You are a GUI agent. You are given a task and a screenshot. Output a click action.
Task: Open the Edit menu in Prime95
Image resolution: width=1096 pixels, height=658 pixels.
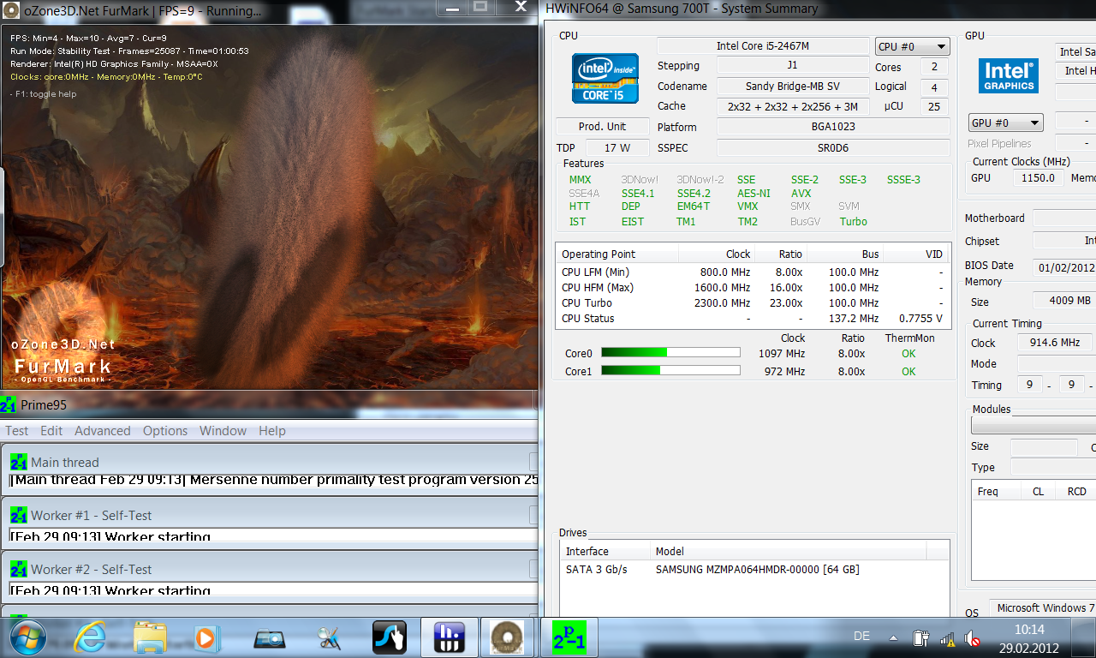[x=51, y=431]
